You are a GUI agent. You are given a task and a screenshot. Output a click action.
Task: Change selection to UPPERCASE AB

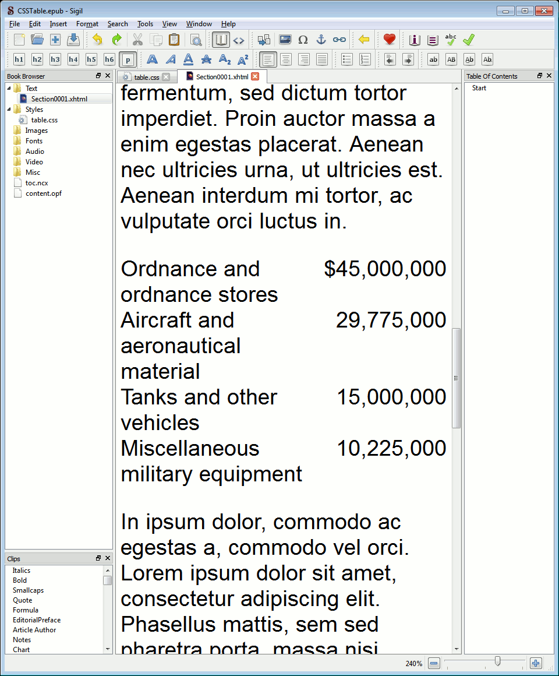pos(451,59)
